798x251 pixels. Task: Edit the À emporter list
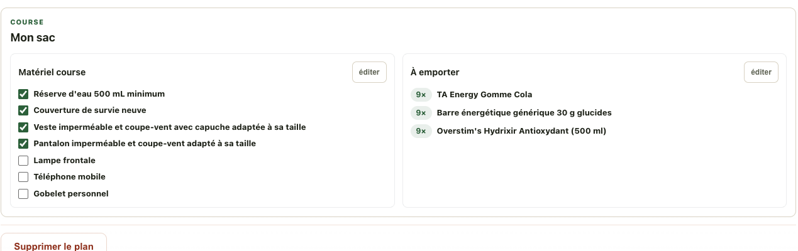point(761,72)
